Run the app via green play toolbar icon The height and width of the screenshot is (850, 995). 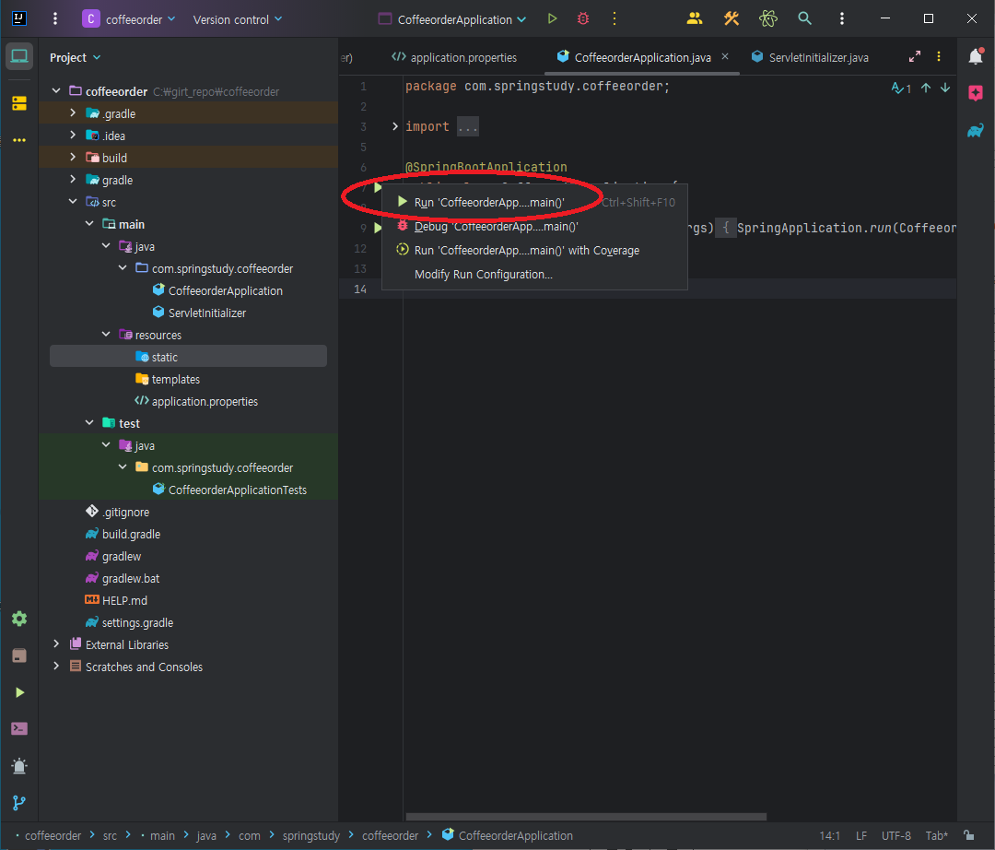click(550, 18)
